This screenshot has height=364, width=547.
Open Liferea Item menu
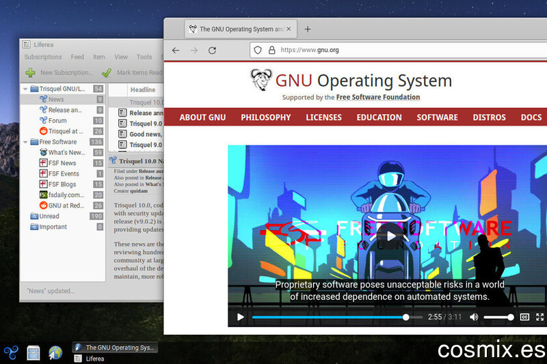[x=99, y=57]
